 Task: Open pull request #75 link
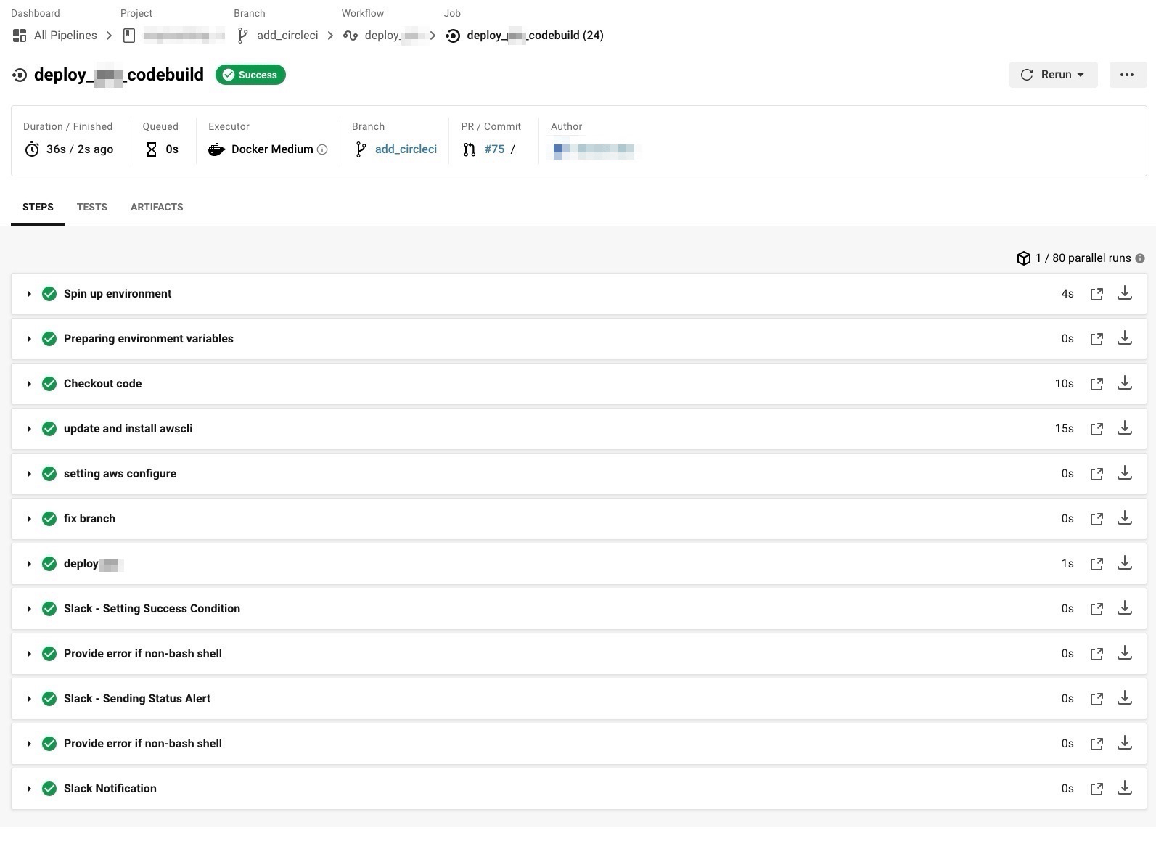coord(494,149)
